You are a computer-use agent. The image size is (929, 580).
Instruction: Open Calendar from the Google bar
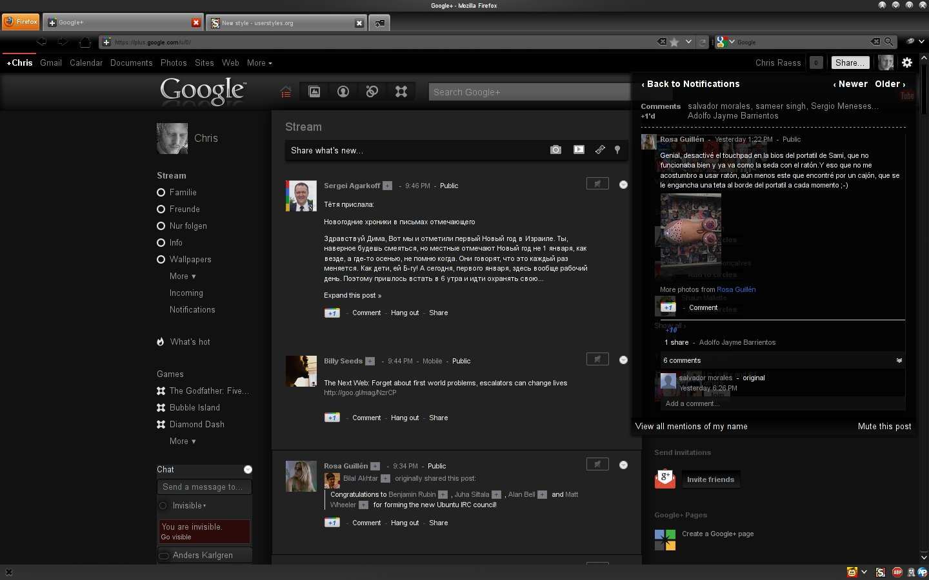point(86,63)
